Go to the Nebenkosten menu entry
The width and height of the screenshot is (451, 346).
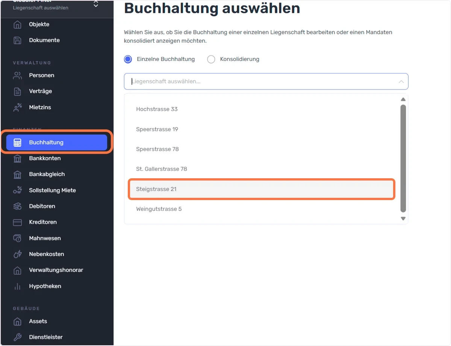57,254
